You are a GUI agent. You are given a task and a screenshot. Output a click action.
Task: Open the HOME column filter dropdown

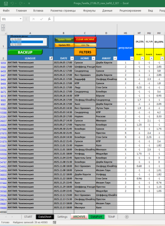(94, 58)
